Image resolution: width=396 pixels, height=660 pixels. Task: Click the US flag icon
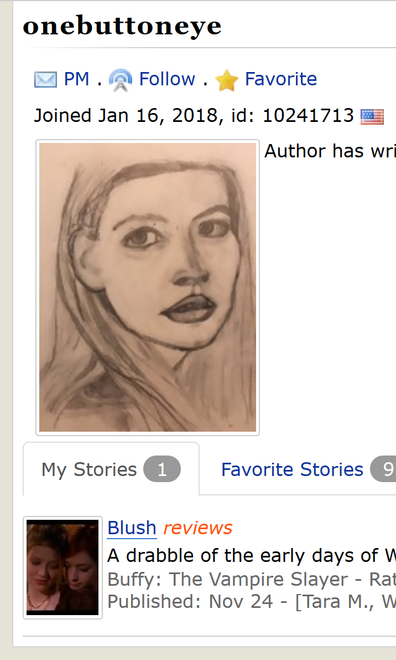click(x=372, y=116)
